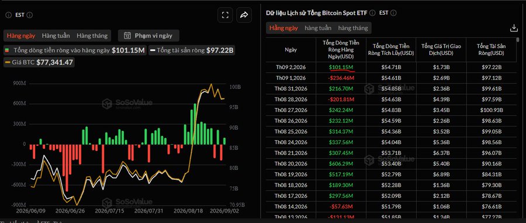The image size is (526, 223).
Task: Click the -$57.63M outflow cell
Action: pos(341,207)
